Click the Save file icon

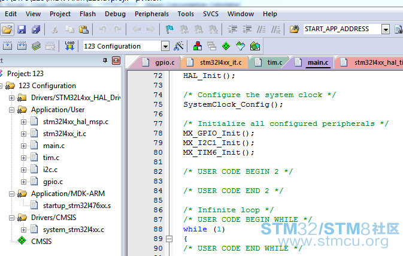point(22,29)
